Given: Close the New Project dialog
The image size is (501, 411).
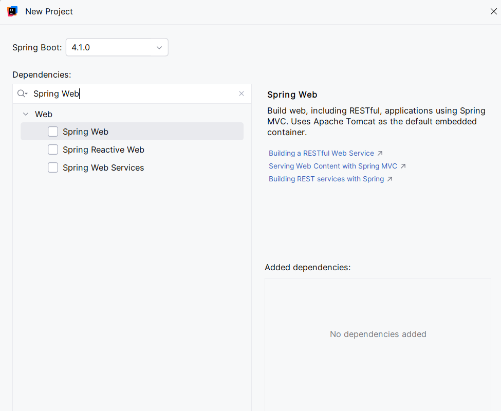Looking at the screenshot, I should pyautogui.click(x=493, y=11).
